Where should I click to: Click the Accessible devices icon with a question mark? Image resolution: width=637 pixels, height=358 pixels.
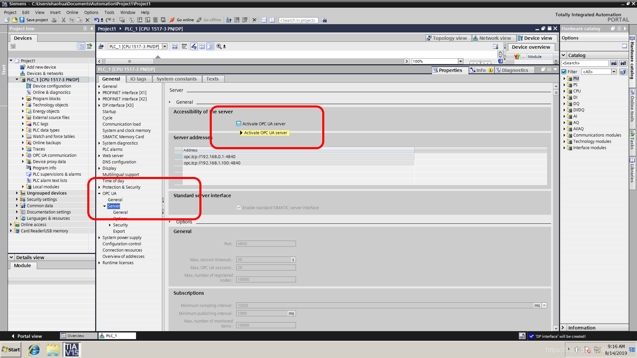point(229,20)
